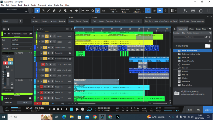Solo the vocals track
The width and height of the screenshot is (213, 120).
(47, 42)
